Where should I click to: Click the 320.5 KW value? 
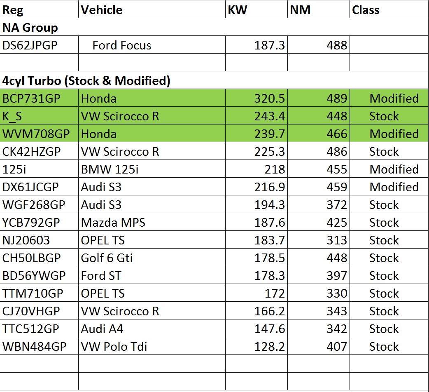pos(269,99)
